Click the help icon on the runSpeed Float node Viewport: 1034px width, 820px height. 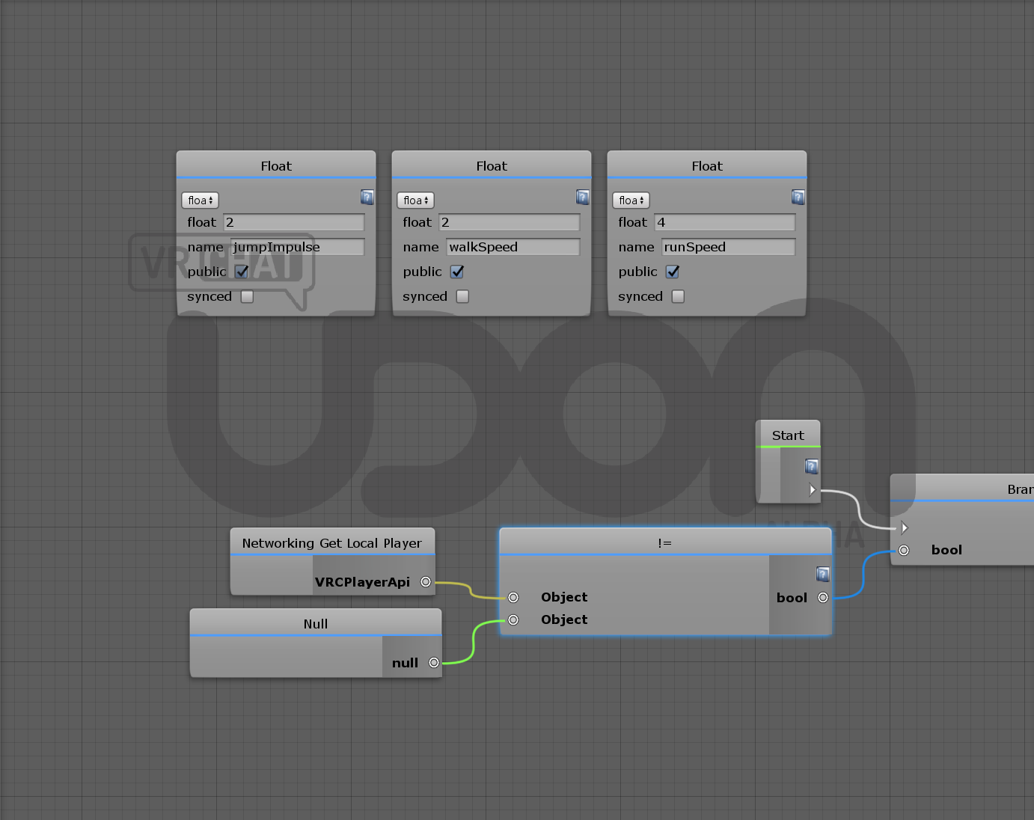tap(798, 197)
